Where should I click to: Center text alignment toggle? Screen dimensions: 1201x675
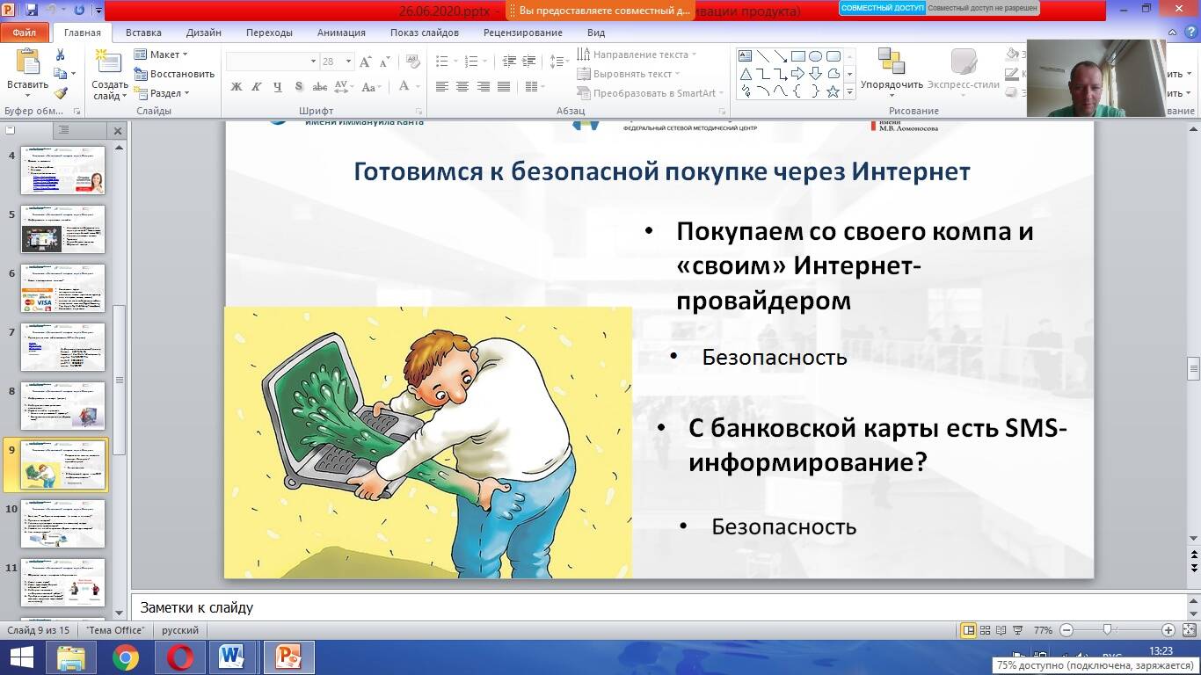[462, 86]
